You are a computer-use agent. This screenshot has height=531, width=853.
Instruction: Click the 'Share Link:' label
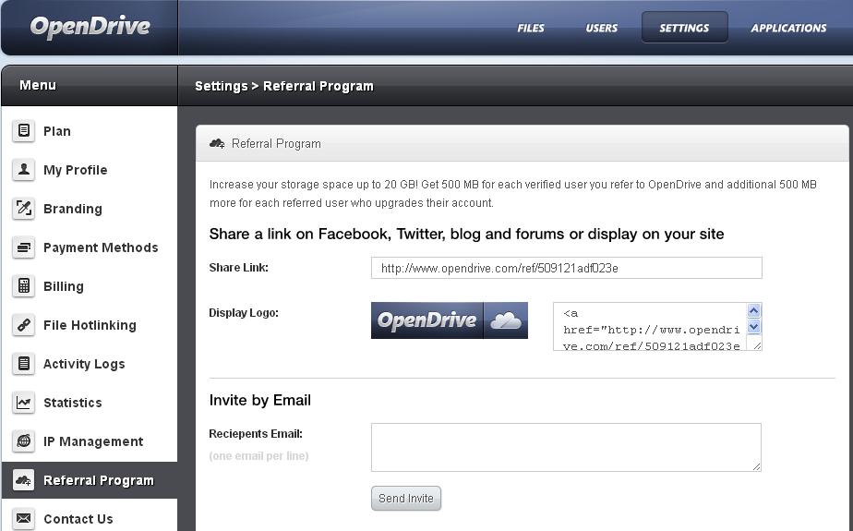coord(238,268)
